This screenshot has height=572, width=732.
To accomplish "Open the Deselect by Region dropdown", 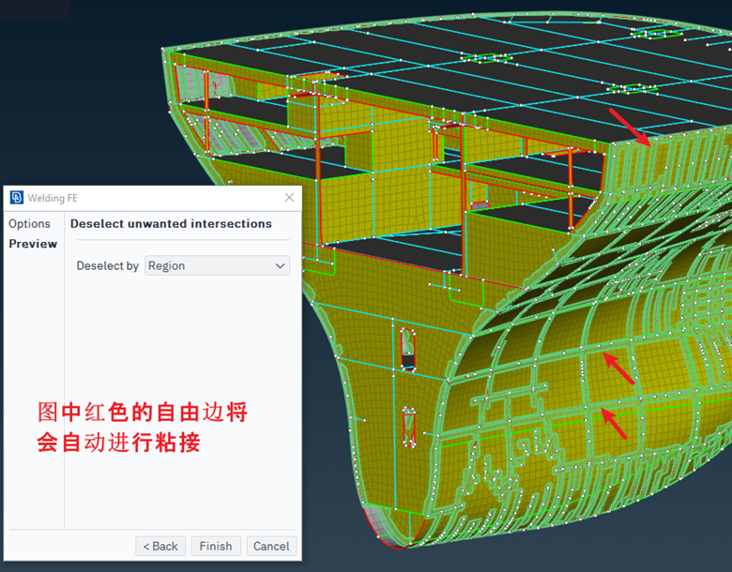I will pyautogui.click(x=217, y=266).
